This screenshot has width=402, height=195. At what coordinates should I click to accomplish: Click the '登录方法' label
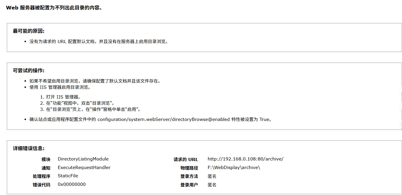[189, 176]
